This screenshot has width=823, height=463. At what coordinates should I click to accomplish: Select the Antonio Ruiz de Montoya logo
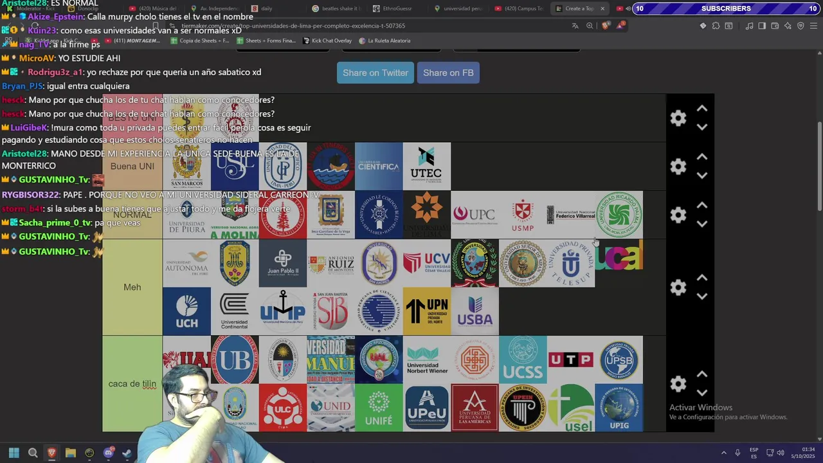pos(330,263)
